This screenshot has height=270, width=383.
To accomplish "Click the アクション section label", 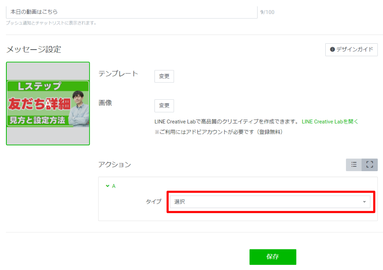I will 115,164.
